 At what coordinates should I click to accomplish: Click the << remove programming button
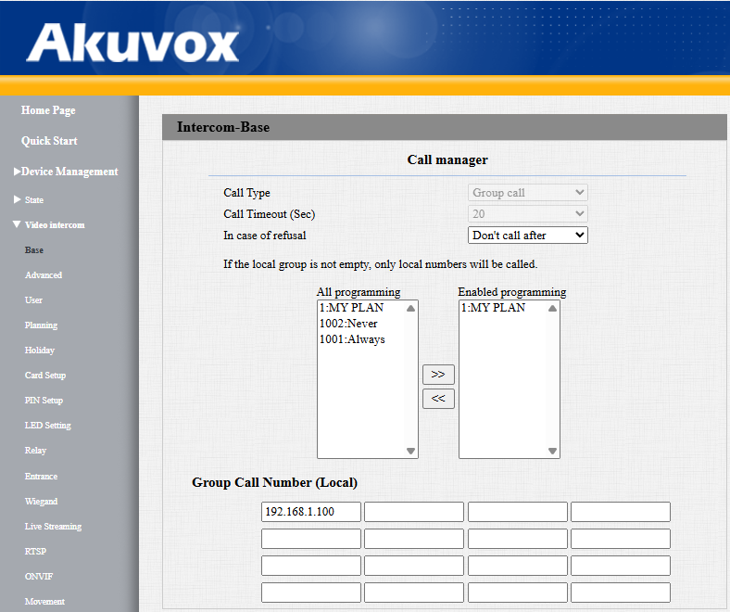click(438, 399)
